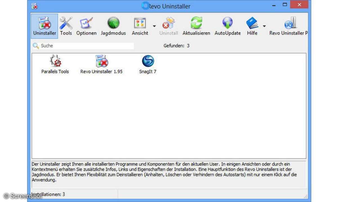
Task: Select the SnagIt 7 program
Action: 148,65
